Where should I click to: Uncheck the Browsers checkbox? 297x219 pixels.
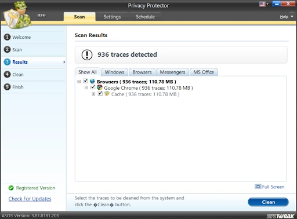pyautogui.click(x=86, y=81)
